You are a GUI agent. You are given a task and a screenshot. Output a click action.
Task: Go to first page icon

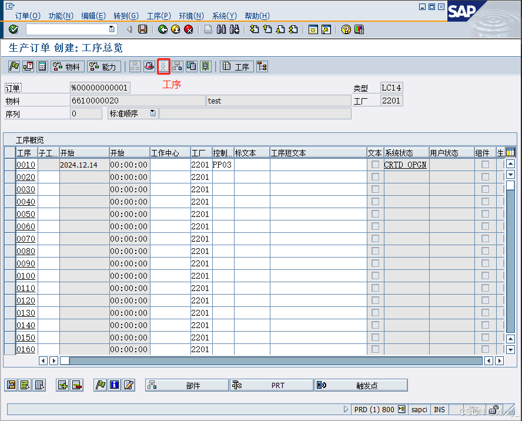tap(254, 29)
